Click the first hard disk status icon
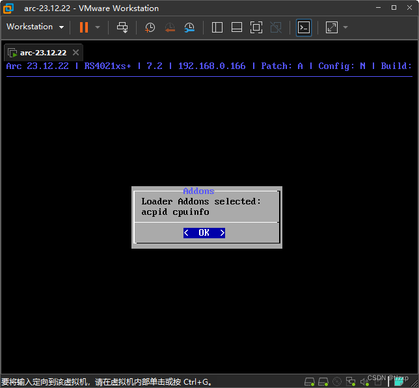Image resolution: width=419 pixels, height=388 pixels. coord(310,381)
